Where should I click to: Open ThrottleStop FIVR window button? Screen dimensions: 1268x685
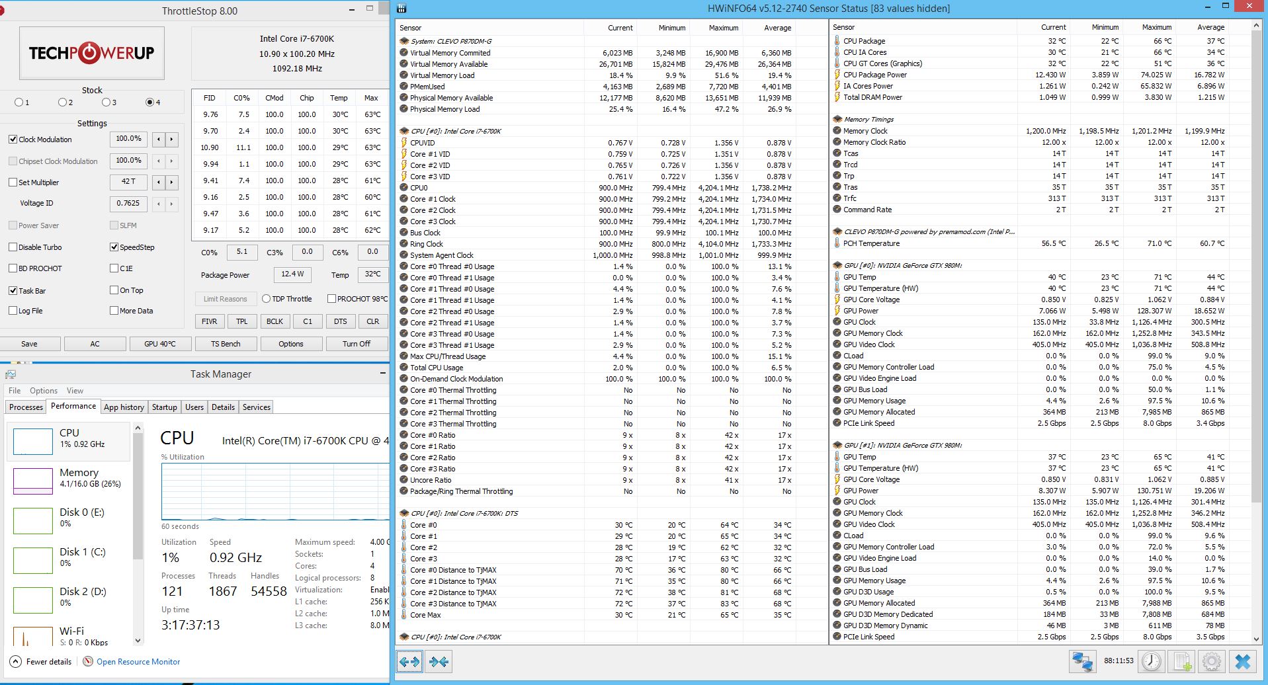pyautogui.click(x=210, y=321)
